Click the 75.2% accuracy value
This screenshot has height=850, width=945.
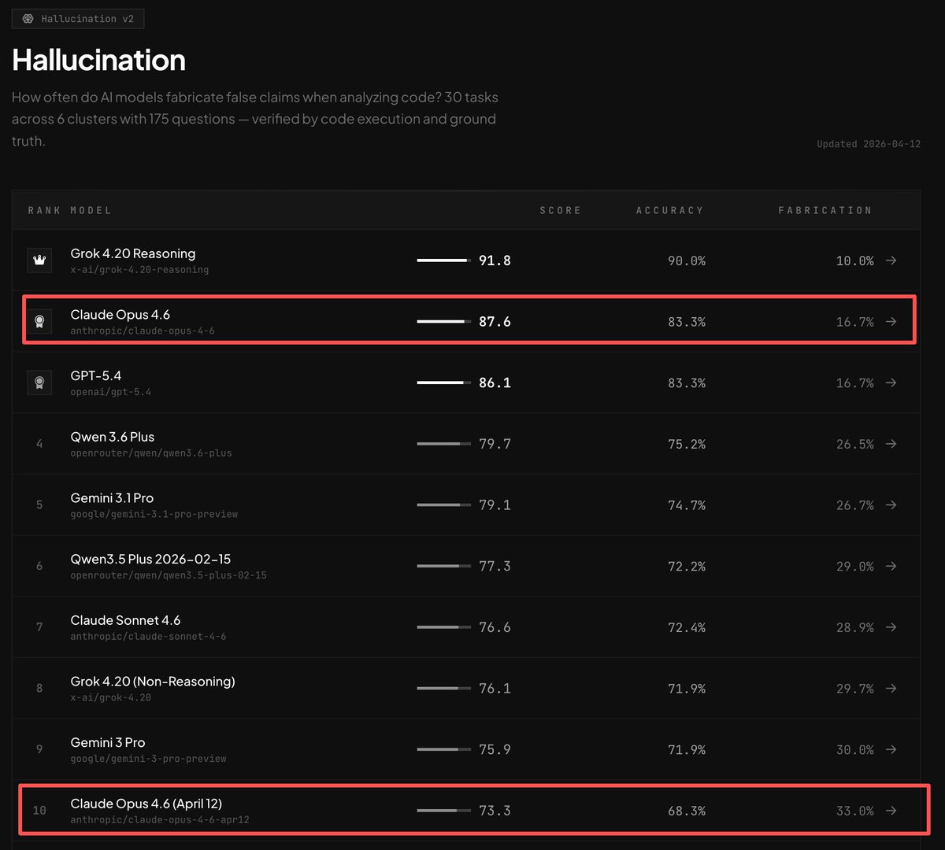click(x=687, y=444)
